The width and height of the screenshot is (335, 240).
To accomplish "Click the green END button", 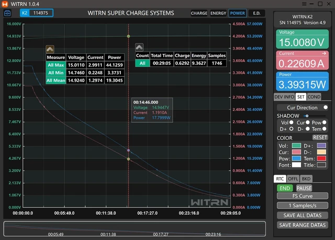I will 285,188.
